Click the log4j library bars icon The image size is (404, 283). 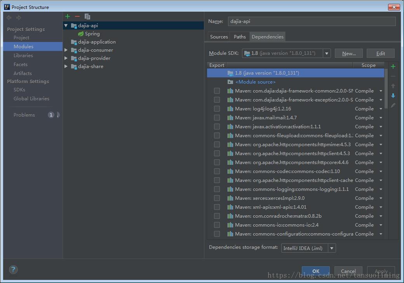(x=230, y=109)
